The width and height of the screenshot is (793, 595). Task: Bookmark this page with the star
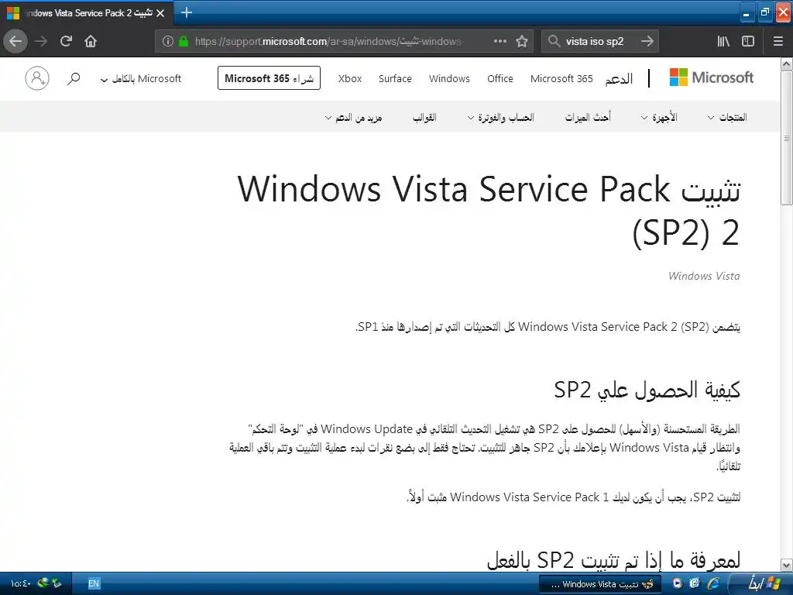point(522,41)
